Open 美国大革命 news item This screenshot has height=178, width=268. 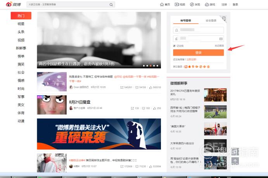pyautogui.click(x=178, y=126)
